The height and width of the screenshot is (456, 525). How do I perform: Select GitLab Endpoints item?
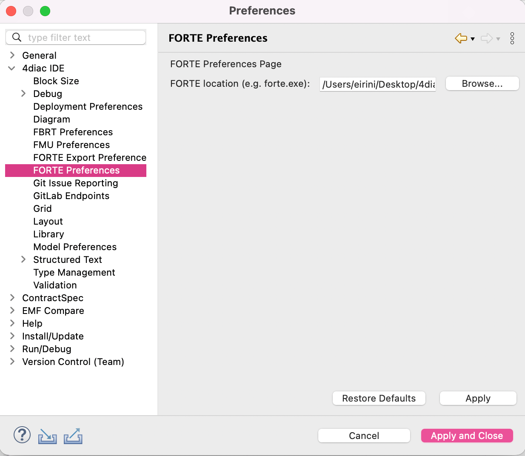pyautogui.click(x=71, y=196)
